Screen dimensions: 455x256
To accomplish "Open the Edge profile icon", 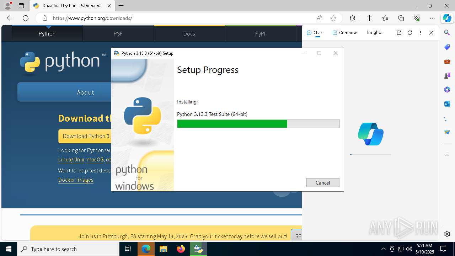I will (8, 6).
